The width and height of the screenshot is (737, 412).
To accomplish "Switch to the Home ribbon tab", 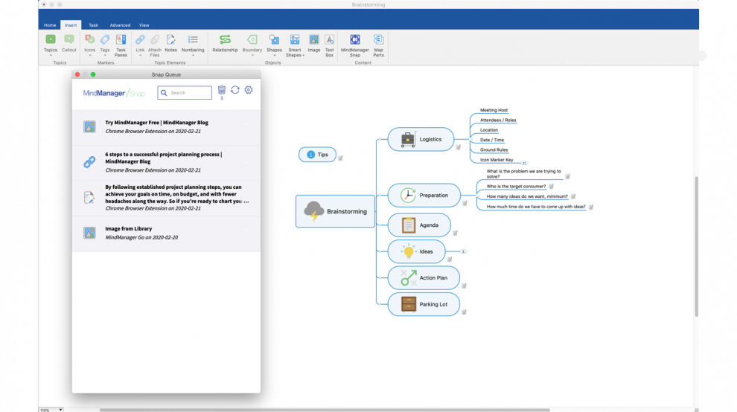I will [50, 25].
